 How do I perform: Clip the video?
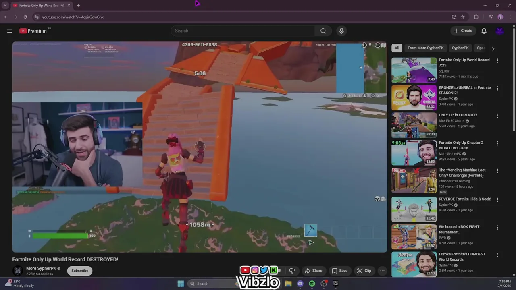coord(364,271)
